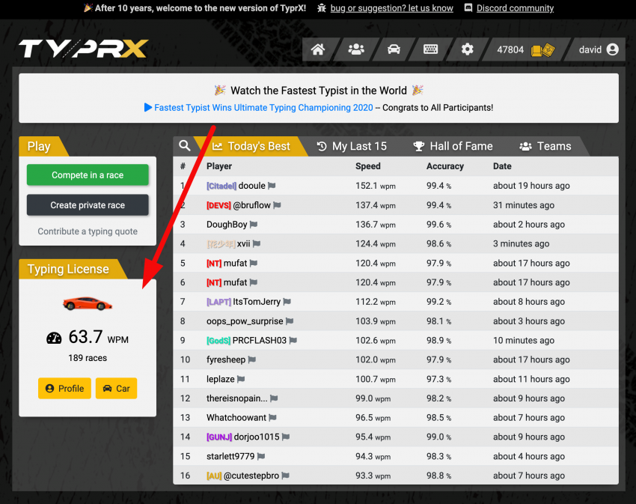The image size is (636, 504).
Task: Click the search magnifier on leaderboard
Action: [x=185, y=146]
